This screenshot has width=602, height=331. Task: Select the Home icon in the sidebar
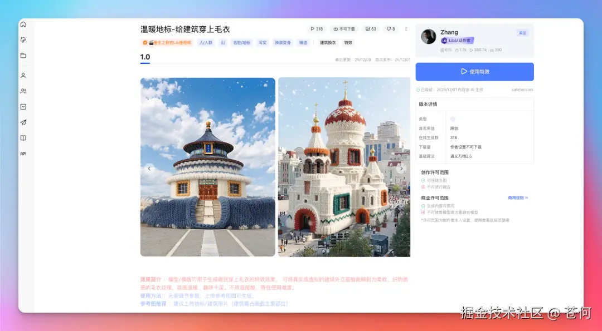[23, 24]
